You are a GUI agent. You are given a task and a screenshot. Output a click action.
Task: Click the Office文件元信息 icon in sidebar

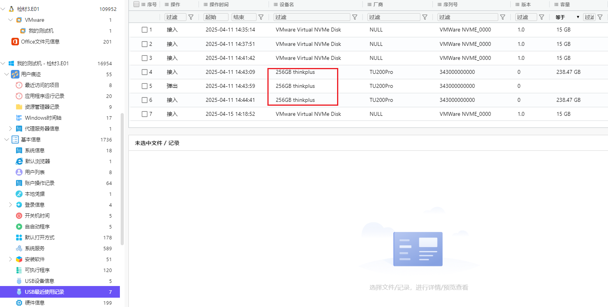(x=15, y=42)
